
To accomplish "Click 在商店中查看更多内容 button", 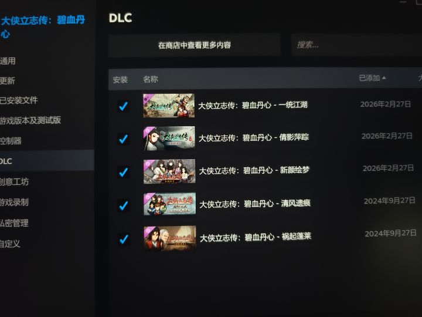I will 195,45.
